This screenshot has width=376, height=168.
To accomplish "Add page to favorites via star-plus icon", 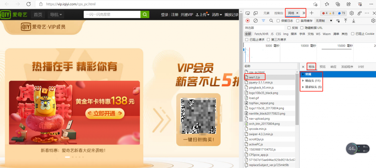I will (315, 4).
